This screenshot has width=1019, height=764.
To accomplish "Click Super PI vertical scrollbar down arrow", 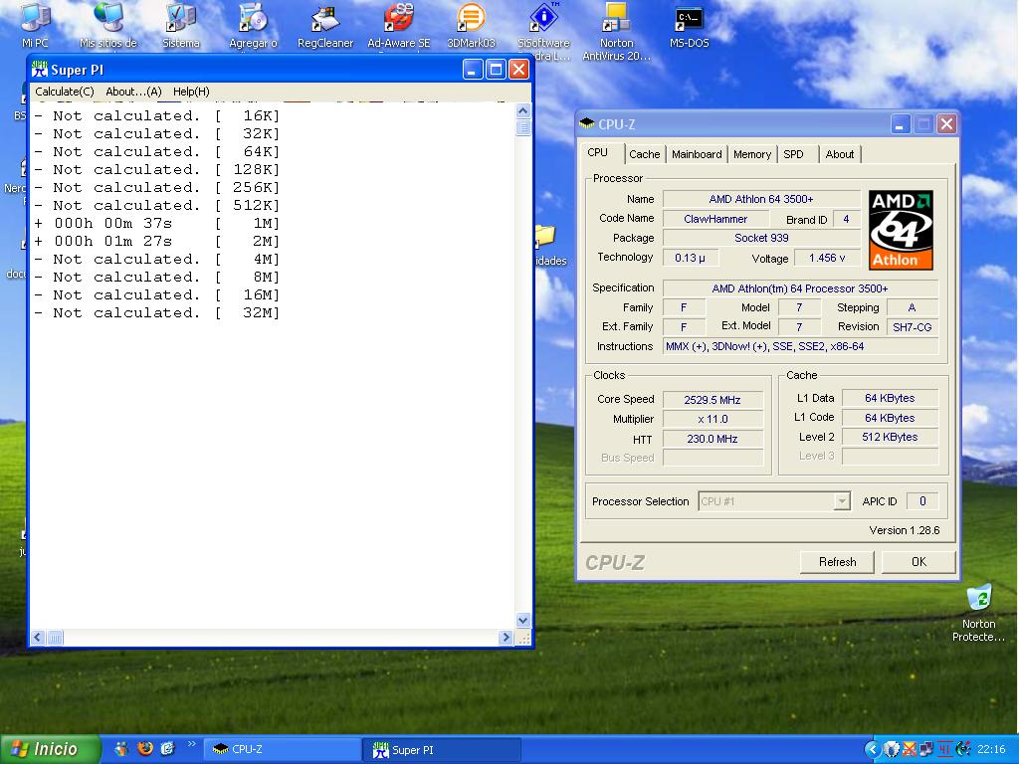I will pos(523,621).
